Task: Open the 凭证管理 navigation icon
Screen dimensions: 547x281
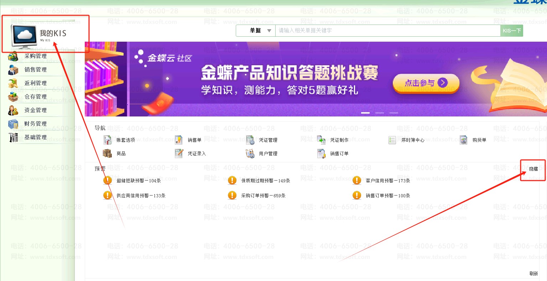Action: click(x=250, y=140)
